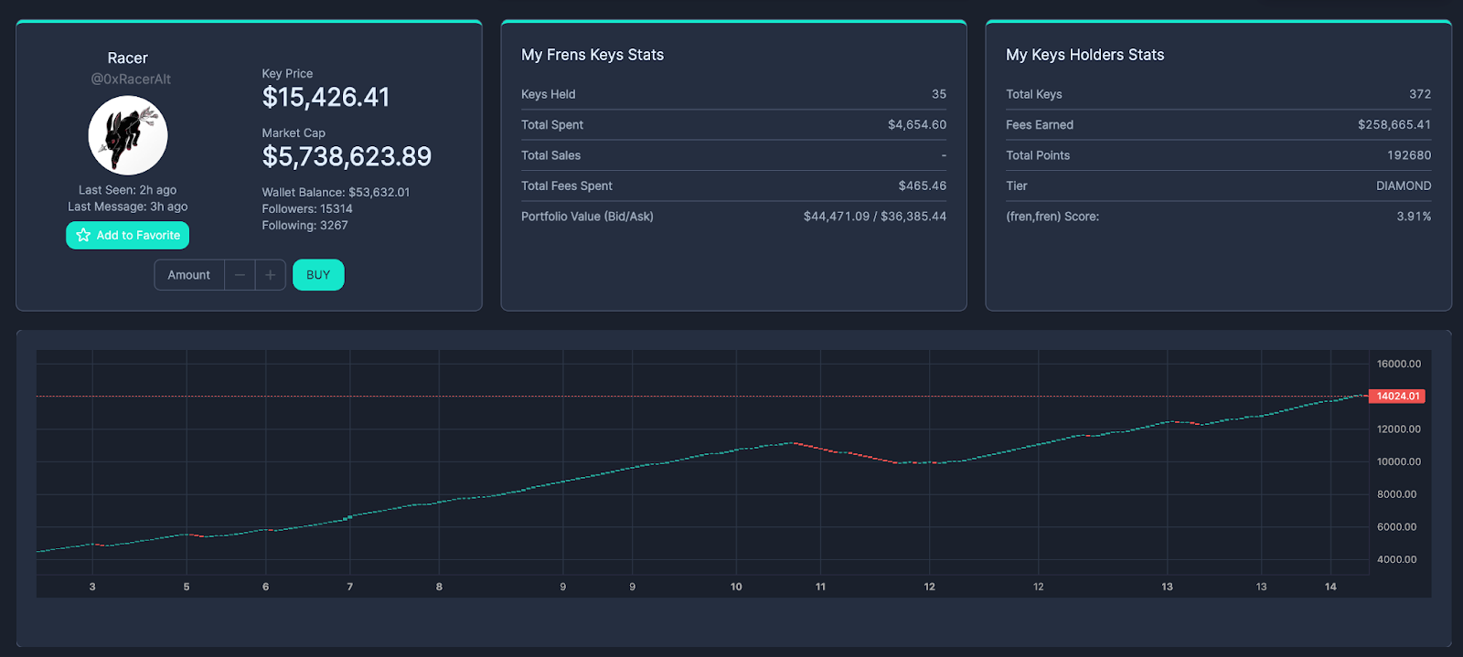Click the Total Points value 192680

(1409, 155)
